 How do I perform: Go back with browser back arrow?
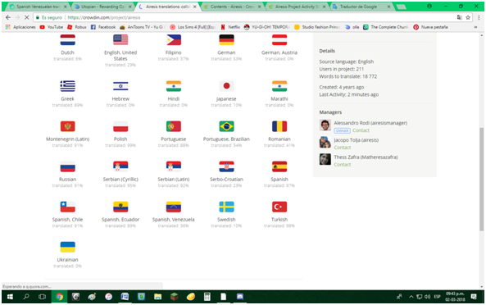pos(8,18)
